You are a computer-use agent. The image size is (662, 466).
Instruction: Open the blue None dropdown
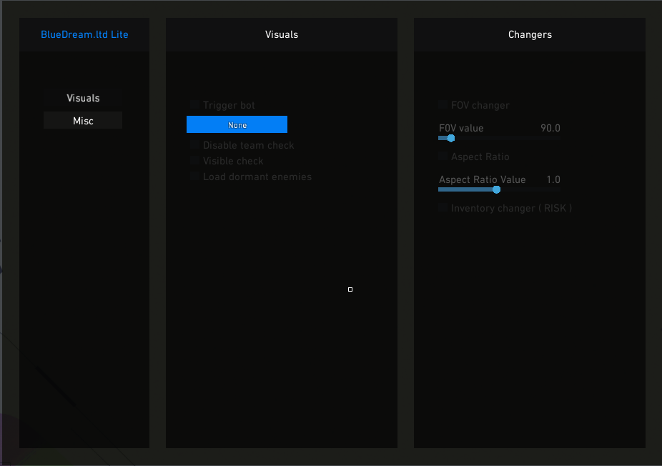click(x=237, y=125)
